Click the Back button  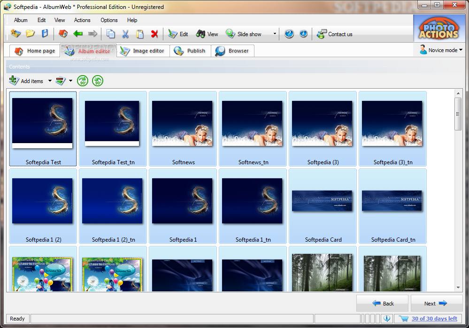[382, 304]
